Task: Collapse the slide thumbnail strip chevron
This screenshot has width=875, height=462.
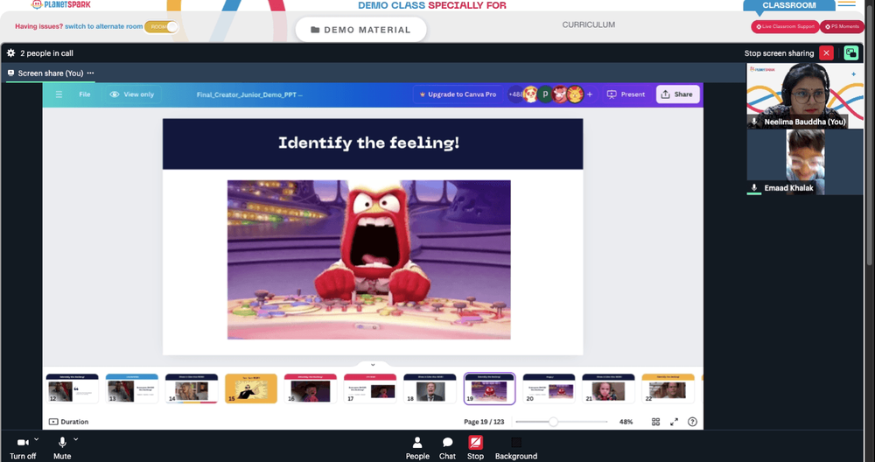Action: point(373,364)
